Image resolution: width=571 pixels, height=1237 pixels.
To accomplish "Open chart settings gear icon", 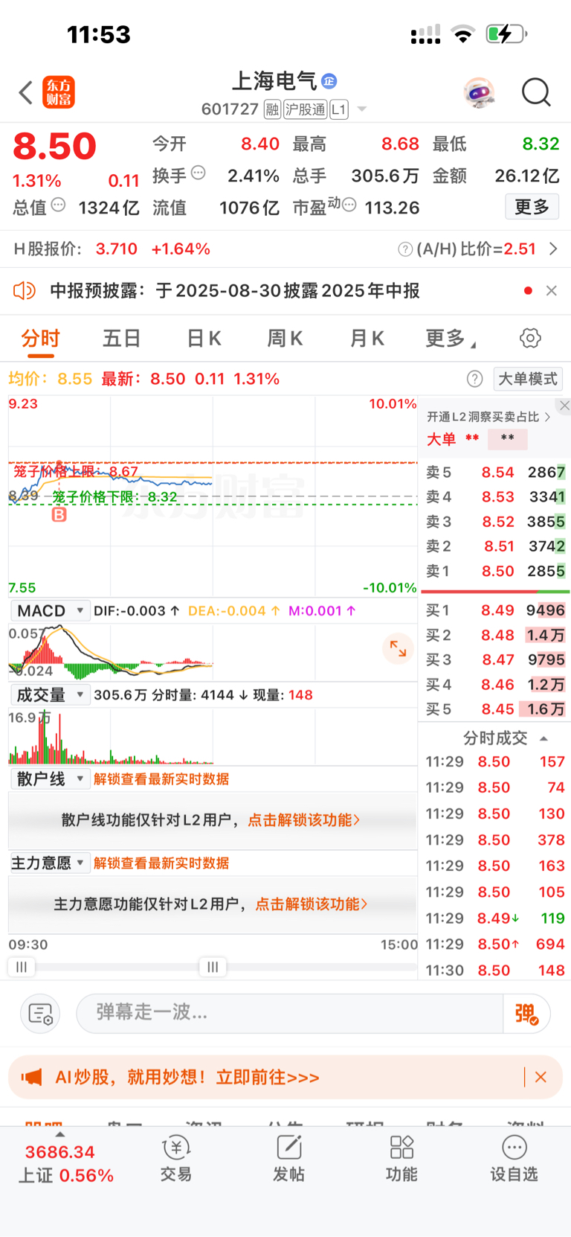I will click(x=530, y=338).
